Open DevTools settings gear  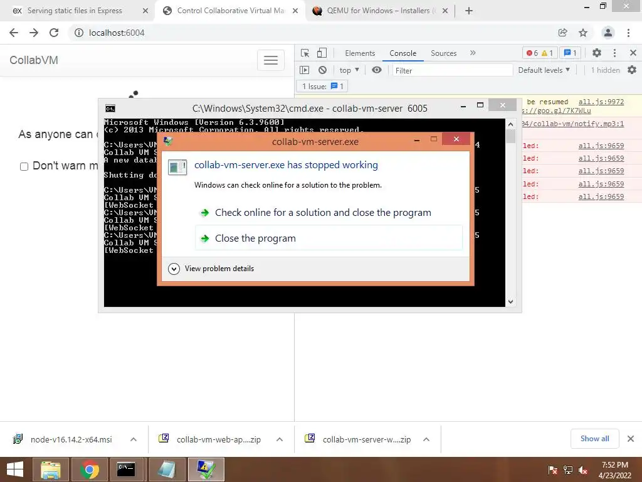point(597,53)
